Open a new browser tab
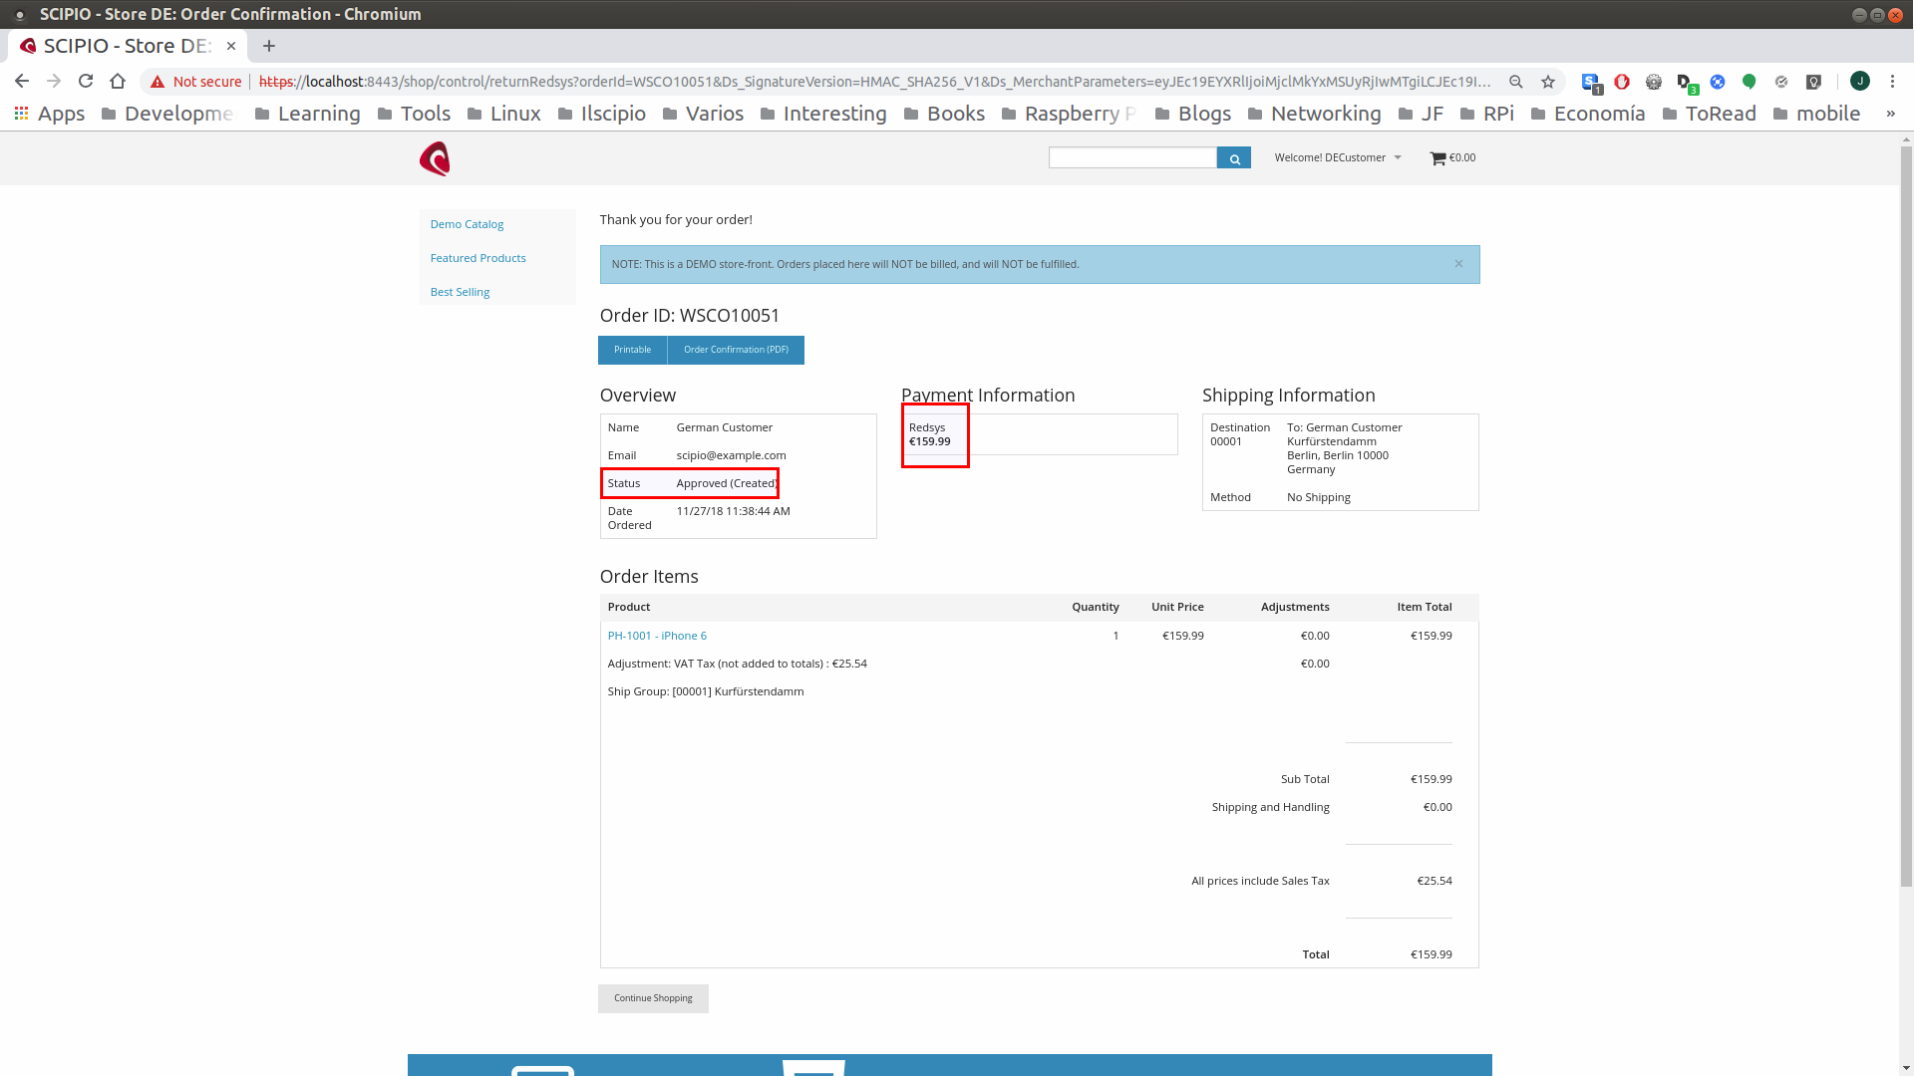1914x1076 pixels. coord(269,46)
